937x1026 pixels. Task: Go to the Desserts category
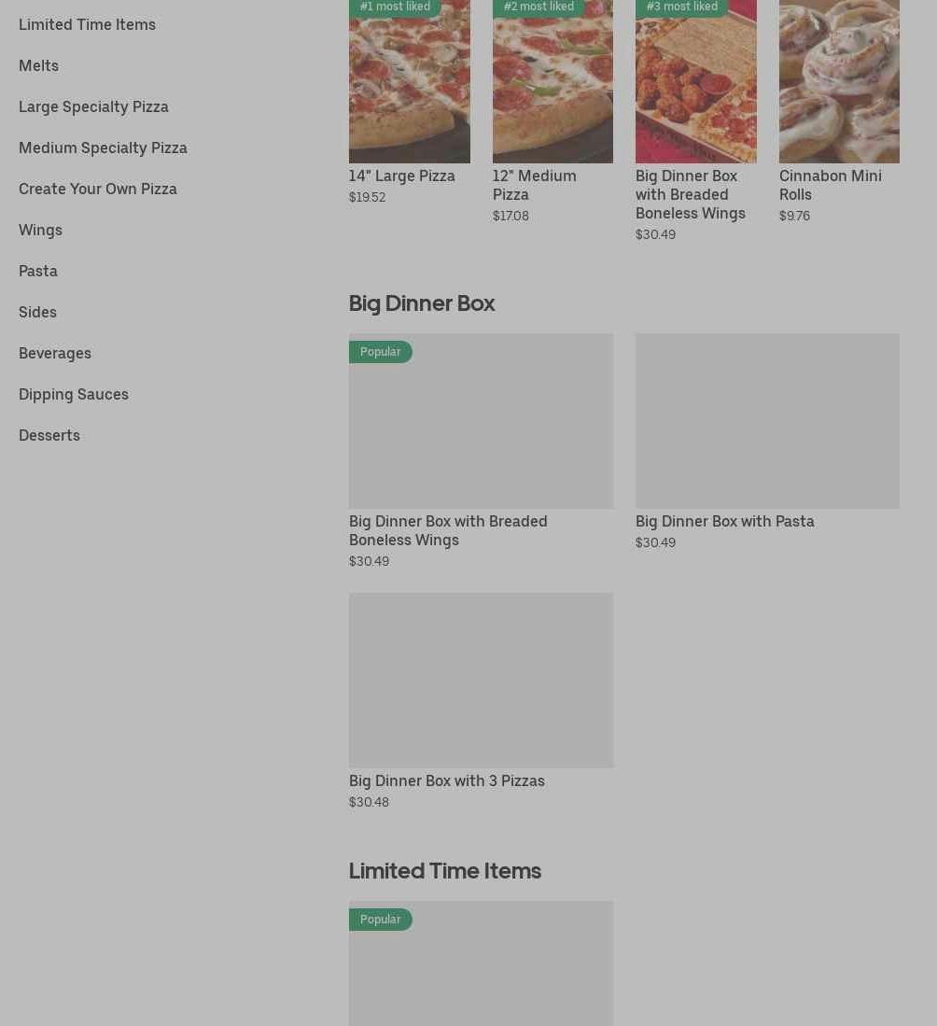49,436
